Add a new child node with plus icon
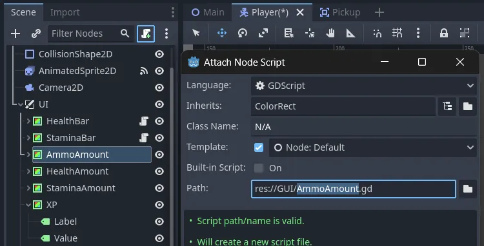The height and width of the screenshot is (246, 484). tap(15, 33)
